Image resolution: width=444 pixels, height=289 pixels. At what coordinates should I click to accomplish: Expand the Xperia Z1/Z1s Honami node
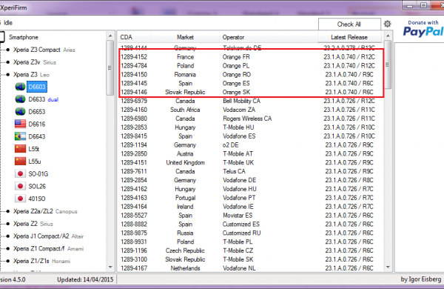click(x=7, y=261)
